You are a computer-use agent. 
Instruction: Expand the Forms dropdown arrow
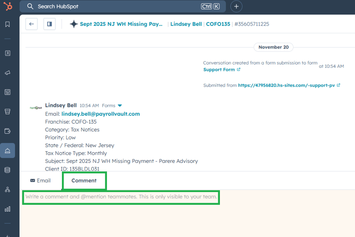pyautogui.click(x=120, y=105)
